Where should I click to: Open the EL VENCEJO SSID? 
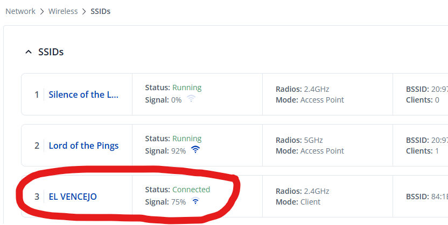73,197
